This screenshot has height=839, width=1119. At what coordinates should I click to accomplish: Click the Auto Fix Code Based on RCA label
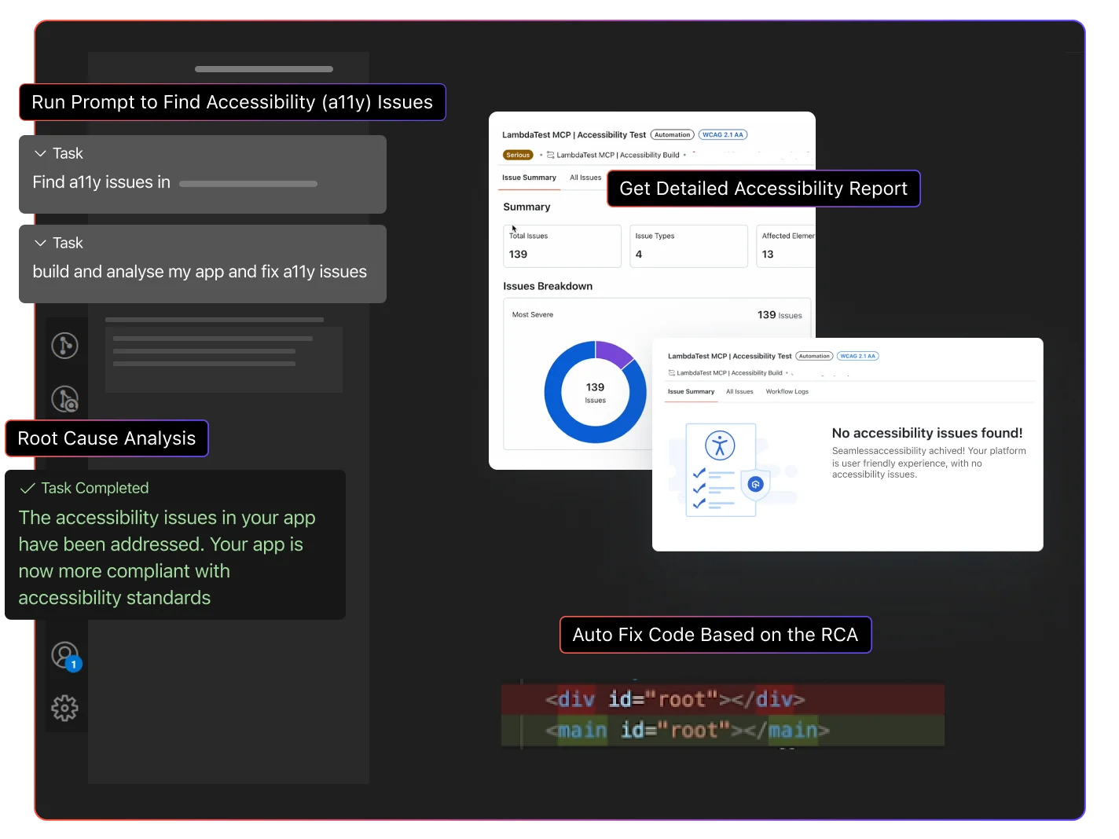pyautogui.click(x=715, y=635)
